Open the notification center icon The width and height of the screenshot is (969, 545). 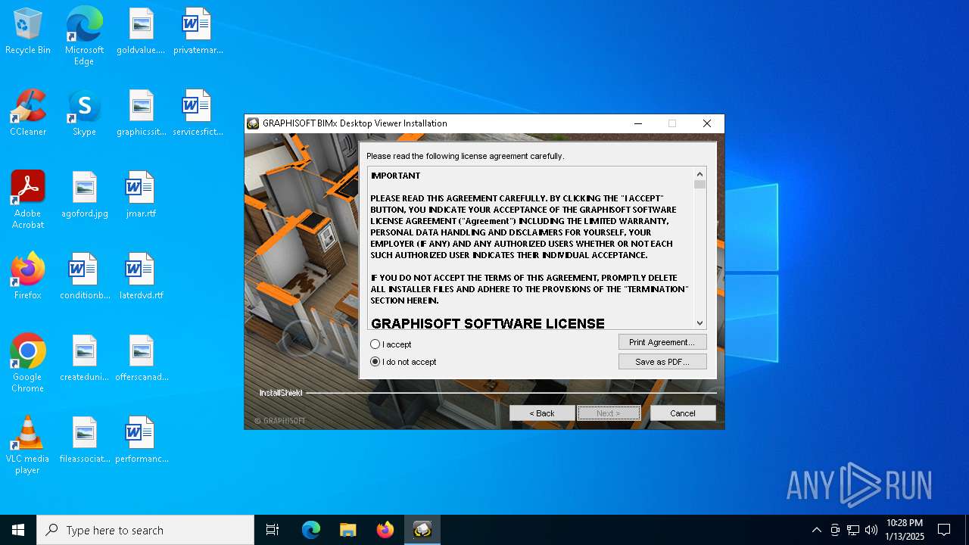tap(944, 530)
